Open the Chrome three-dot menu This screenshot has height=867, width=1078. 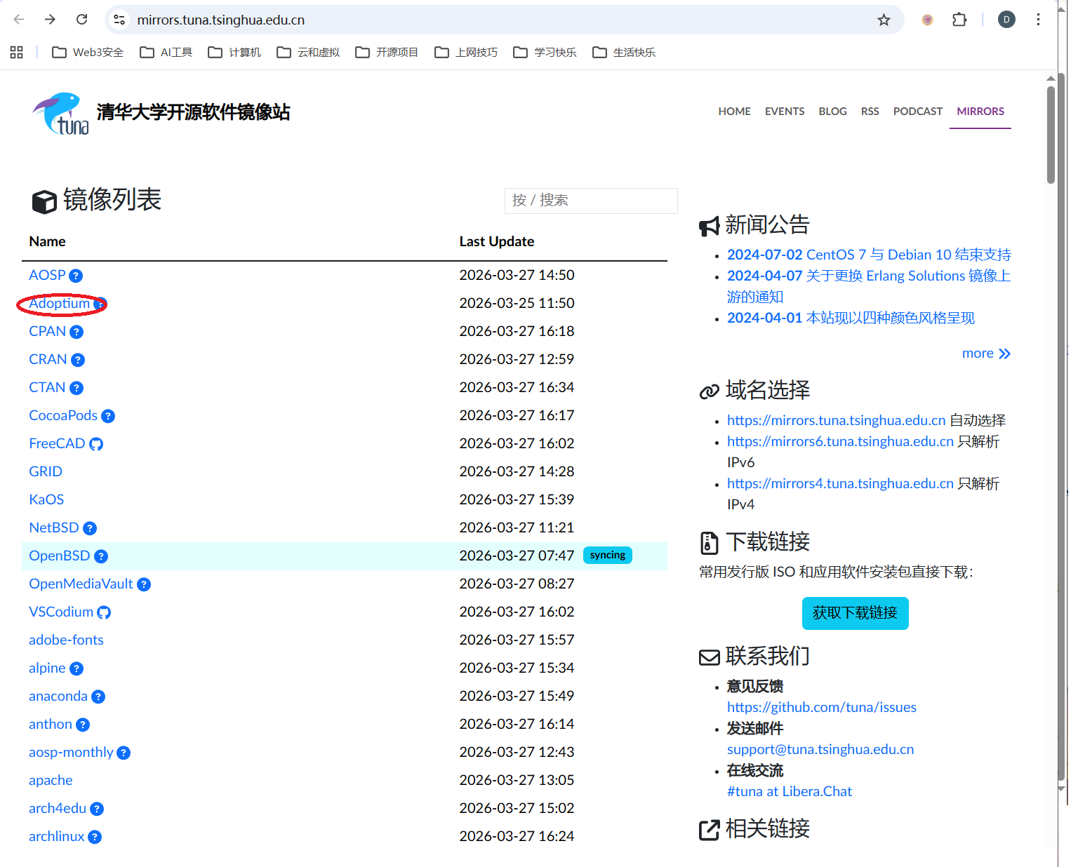[x=1038, y=20]
